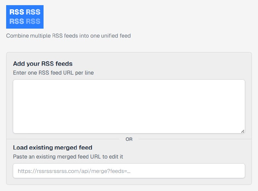
Task: Click the 'api/merge?feeds=' part of placeholder
Action: (x=111, y=171)
